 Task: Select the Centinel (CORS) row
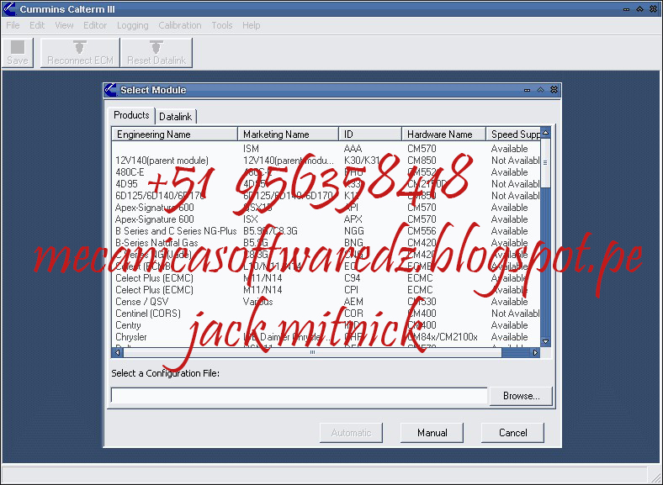click(x=326, y=314)
